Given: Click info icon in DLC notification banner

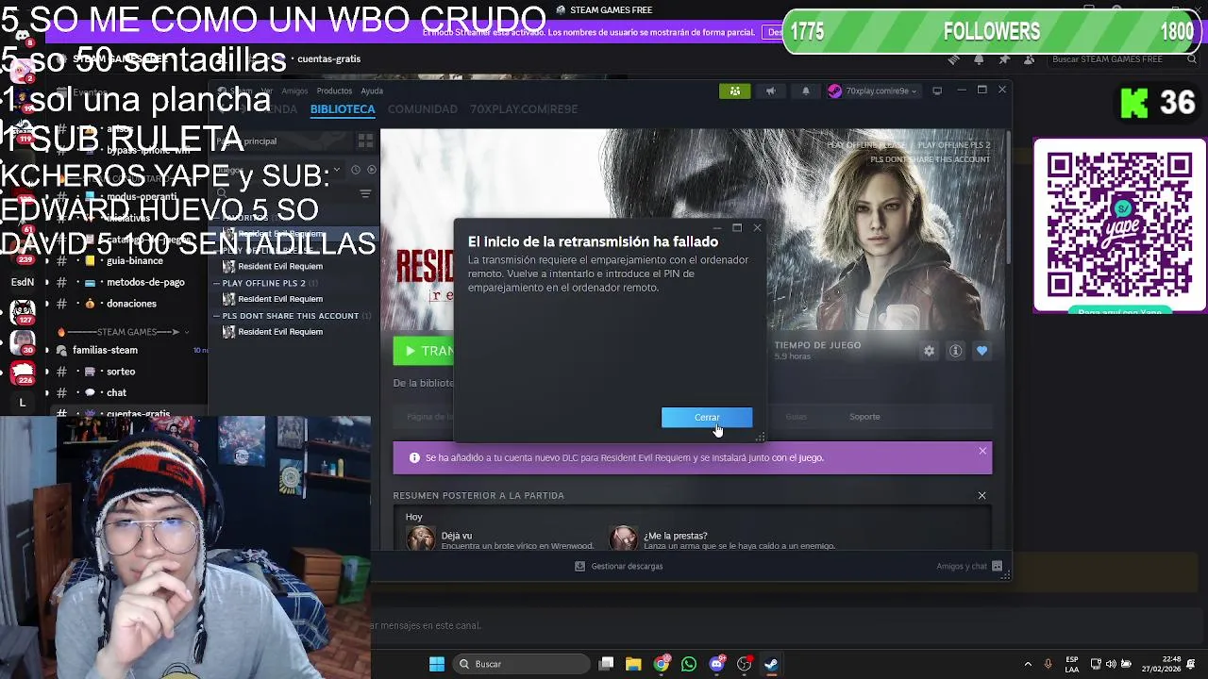Looking at the screenshot, I should [x=413, y=457].
